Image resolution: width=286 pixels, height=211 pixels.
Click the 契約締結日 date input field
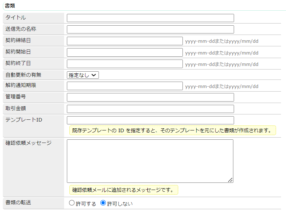tap(125, 41)
